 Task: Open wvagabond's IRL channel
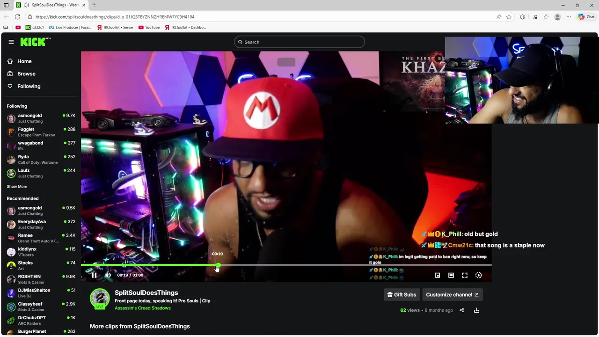pyautogui.click(x=41, y=146)
